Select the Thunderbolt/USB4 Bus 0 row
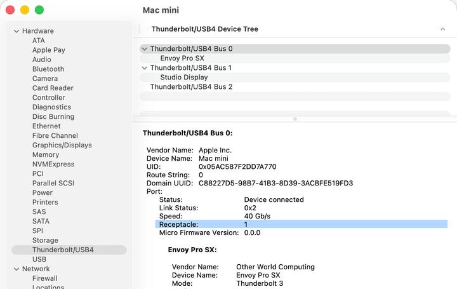 click(x=295, y=49)
